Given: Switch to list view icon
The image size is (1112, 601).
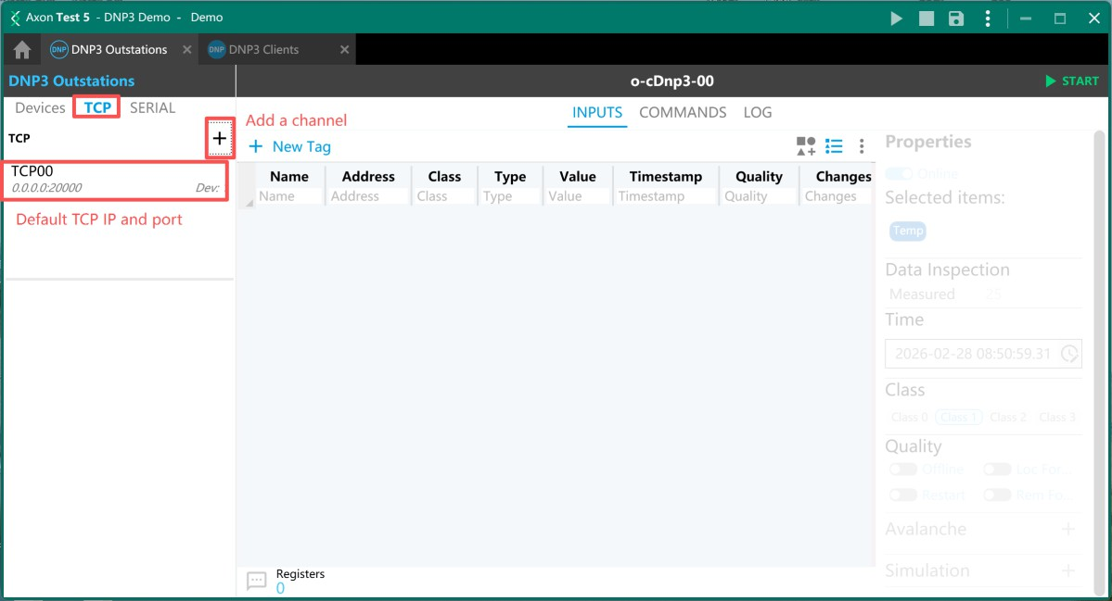Looking at the screenshot, I should [834, 146].
